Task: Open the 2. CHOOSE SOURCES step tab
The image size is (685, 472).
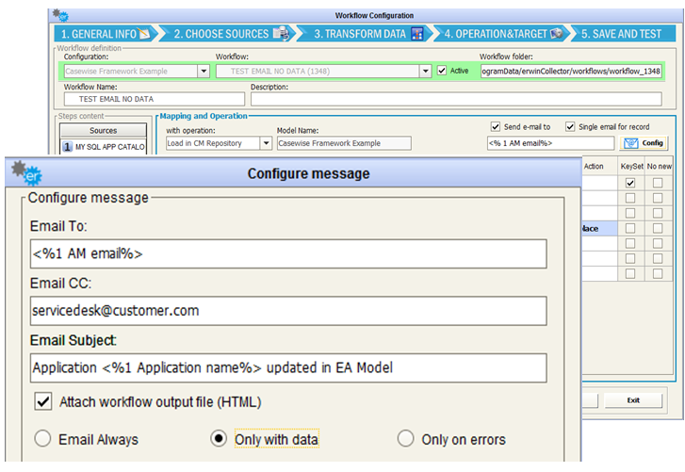Action: coord(227,34)
